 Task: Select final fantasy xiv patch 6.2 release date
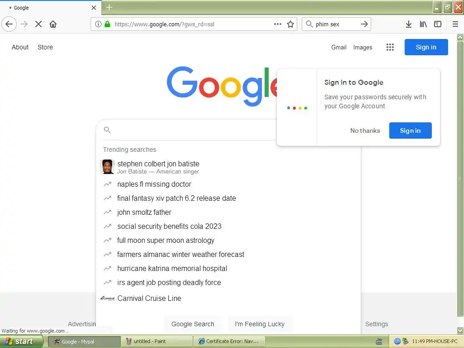tap(228, 198)
